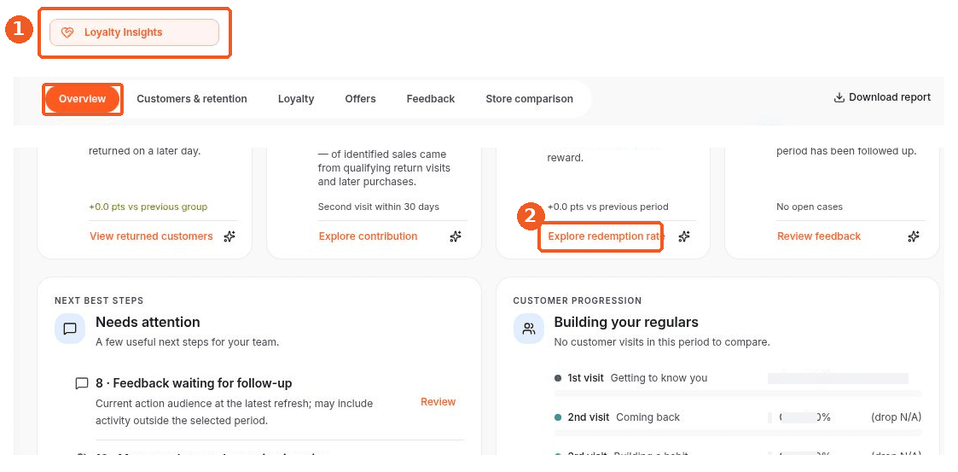Viewport: 958px width, 472px height.
Task: Click sparkle icon next to Explore contribution
Action: point(456,236)
